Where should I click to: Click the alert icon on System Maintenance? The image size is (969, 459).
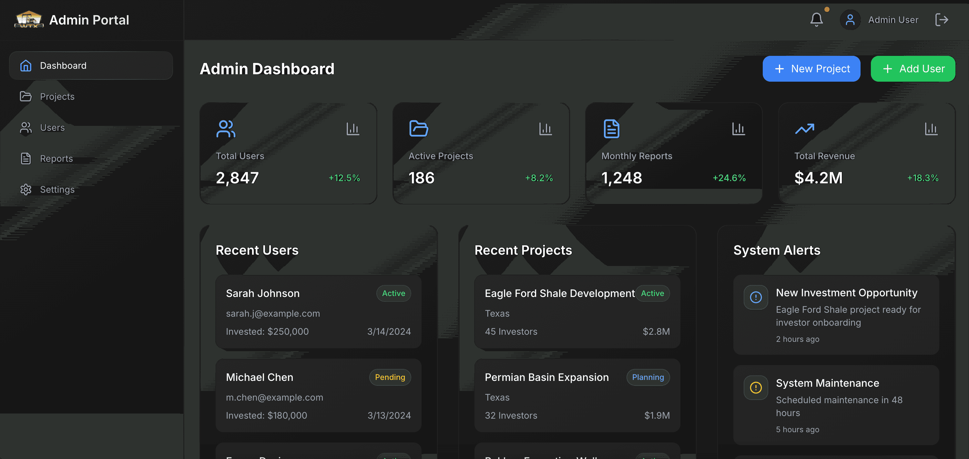click(x=756, y=388)
